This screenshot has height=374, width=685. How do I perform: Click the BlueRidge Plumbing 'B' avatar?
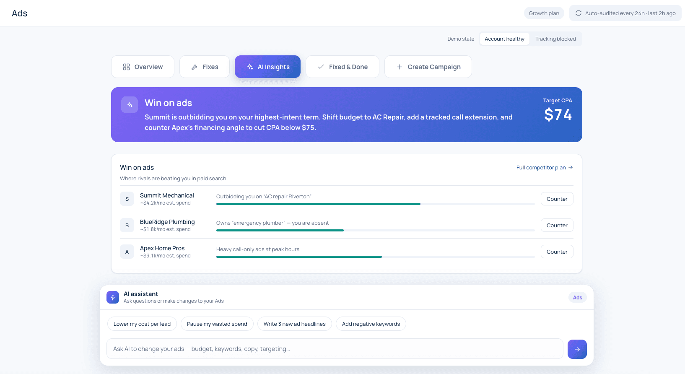pyautogui.click(x=127, y=225)
